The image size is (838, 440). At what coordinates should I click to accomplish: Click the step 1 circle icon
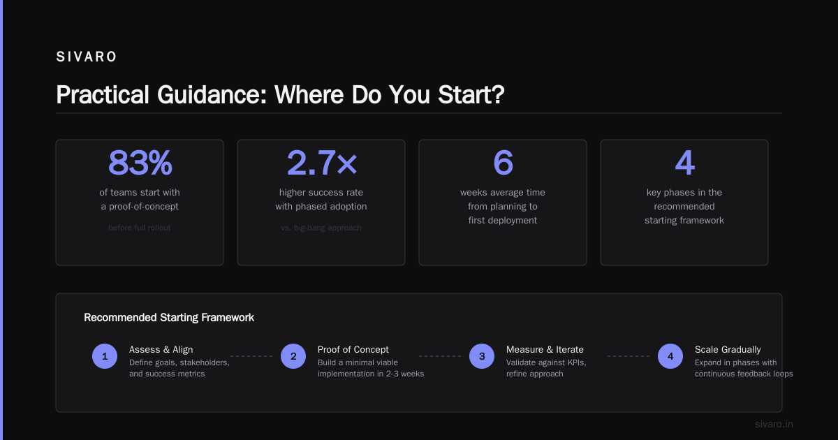(x=105, y=356)
